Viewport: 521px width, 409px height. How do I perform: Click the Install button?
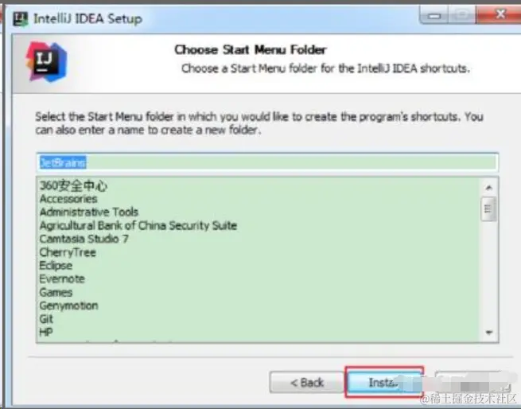(x=384, y=382)
